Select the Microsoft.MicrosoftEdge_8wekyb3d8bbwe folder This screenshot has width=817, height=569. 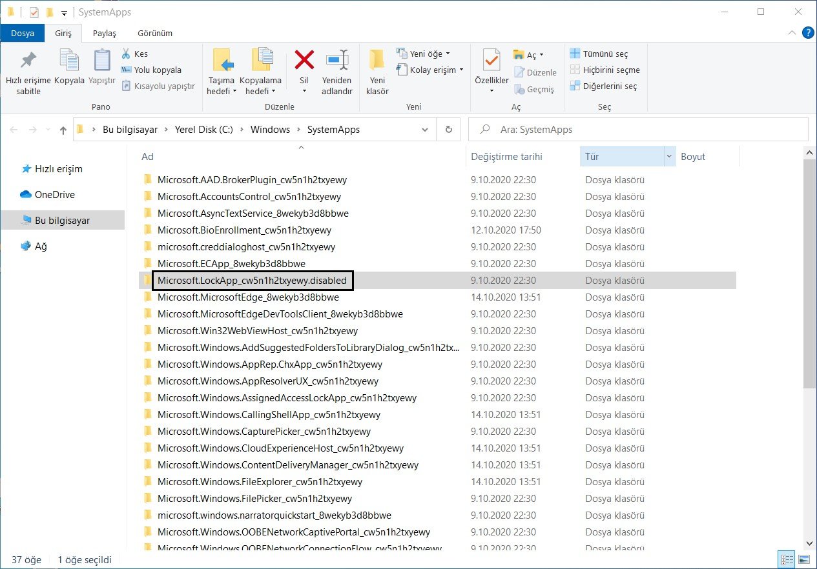248,297
